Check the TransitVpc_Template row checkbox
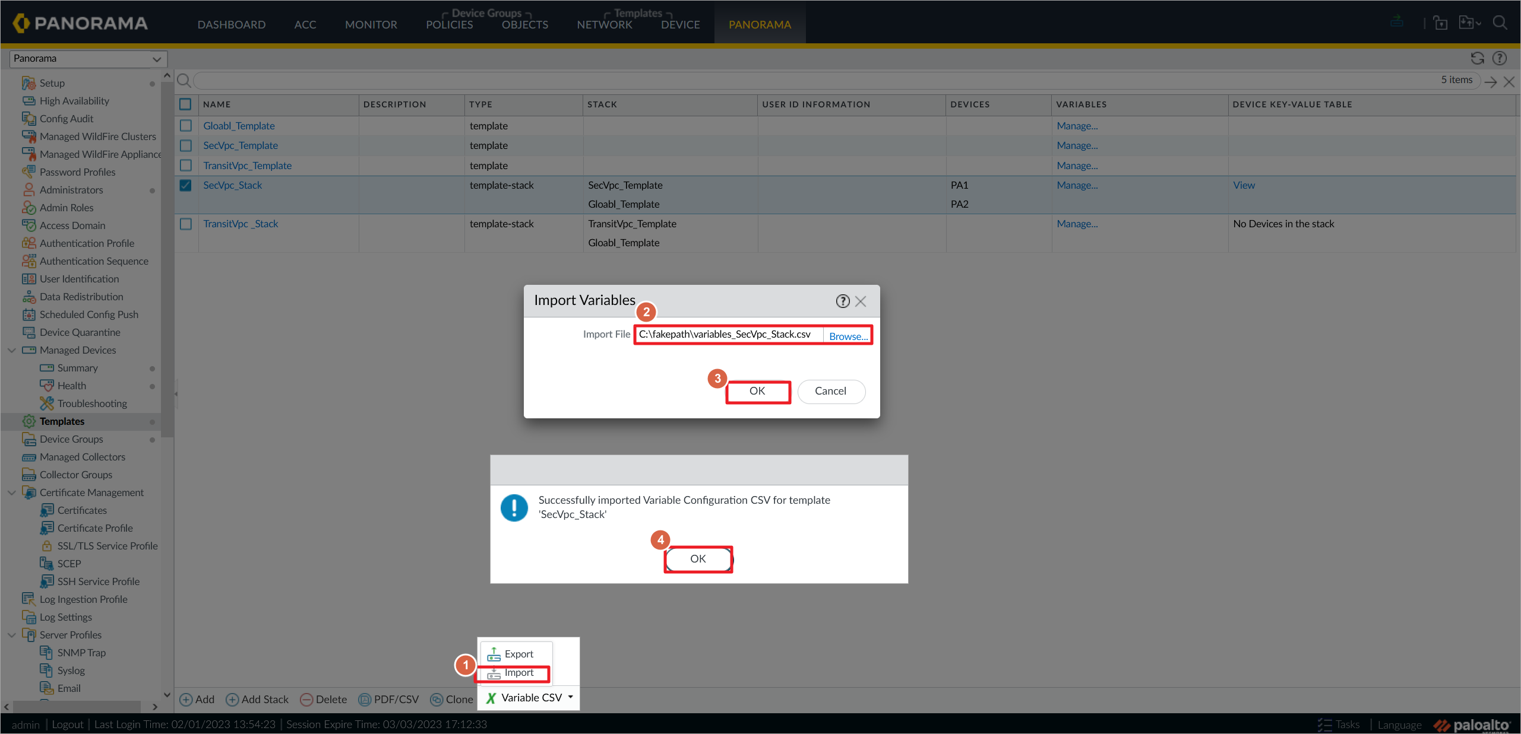 point(185,166)
